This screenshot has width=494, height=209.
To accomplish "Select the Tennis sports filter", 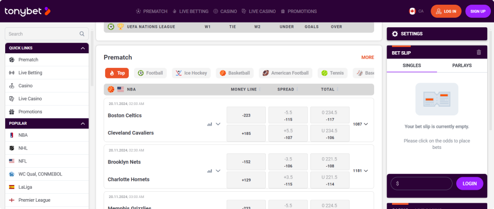I will tap(333, 73).
